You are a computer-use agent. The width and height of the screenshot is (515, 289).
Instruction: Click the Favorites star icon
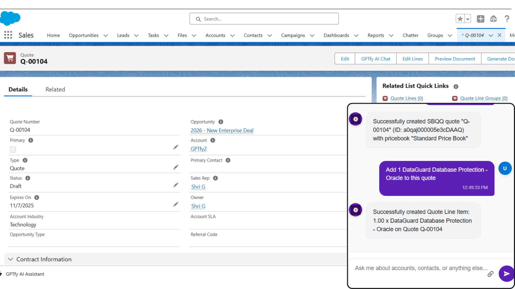pyautogui.click(x=460, y=19)
